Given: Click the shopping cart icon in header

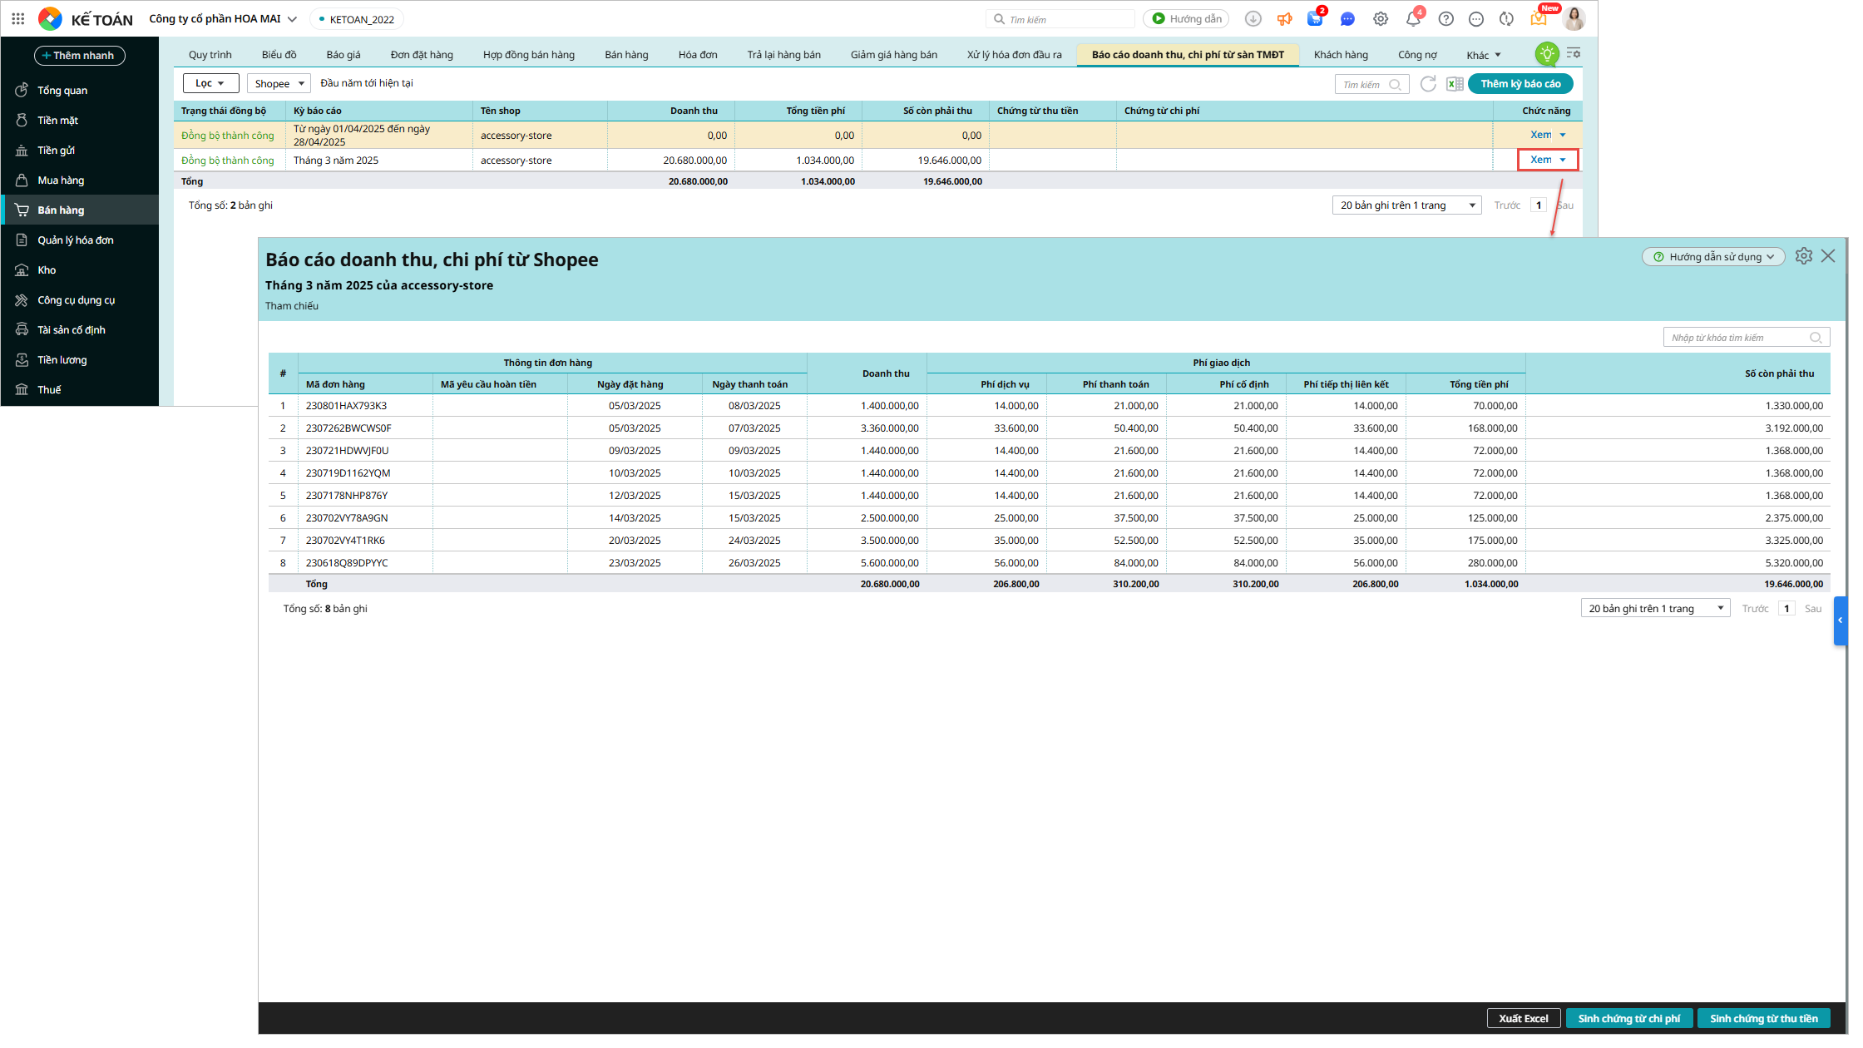Looking at the screenshot, I should (x=1314, y=19).
